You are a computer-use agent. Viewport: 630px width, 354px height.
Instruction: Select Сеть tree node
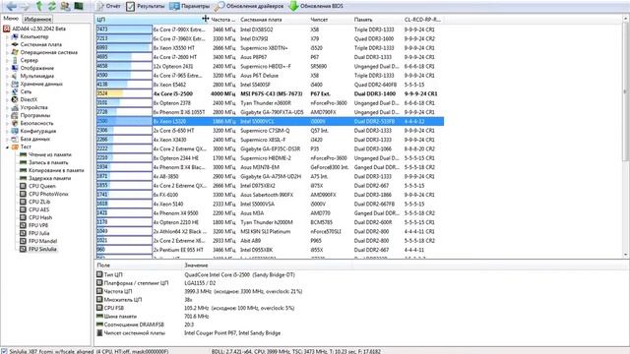point(22,91)
